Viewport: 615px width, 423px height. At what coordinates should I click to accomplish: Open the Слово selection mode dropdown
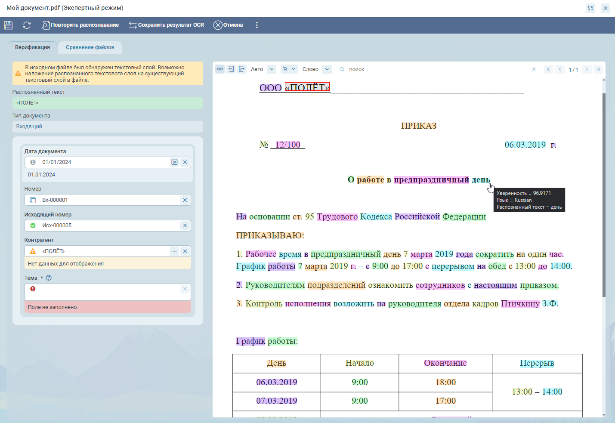click(x=327, y=69)
